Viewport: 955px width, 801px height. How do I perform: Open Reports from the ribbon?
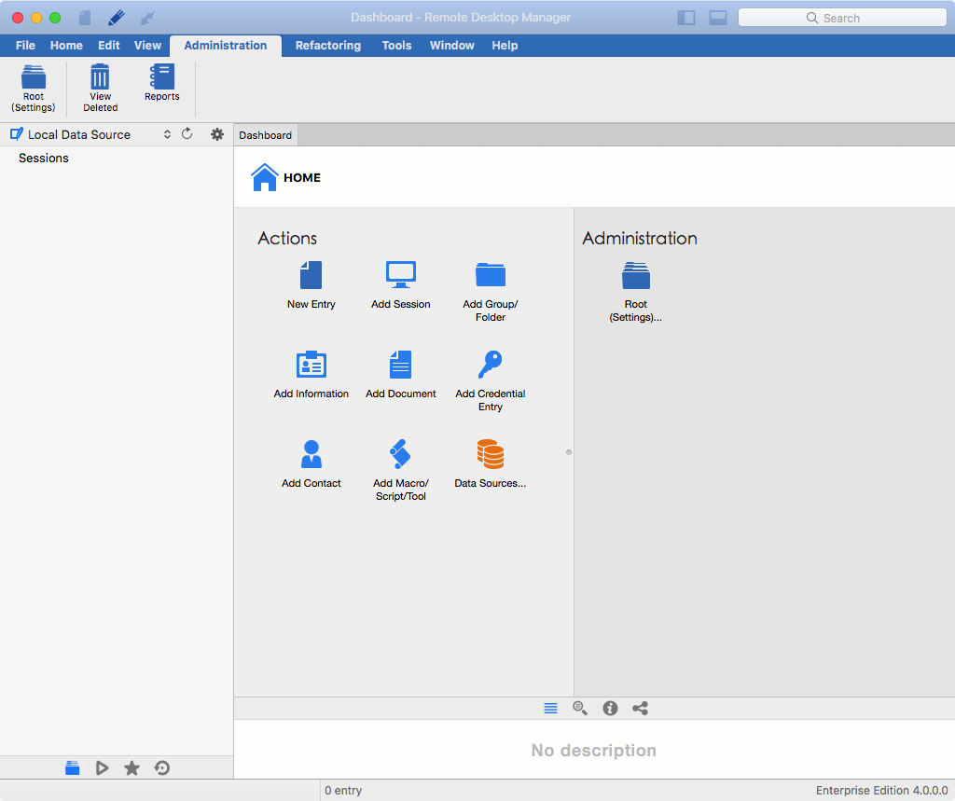coord(162,82)
